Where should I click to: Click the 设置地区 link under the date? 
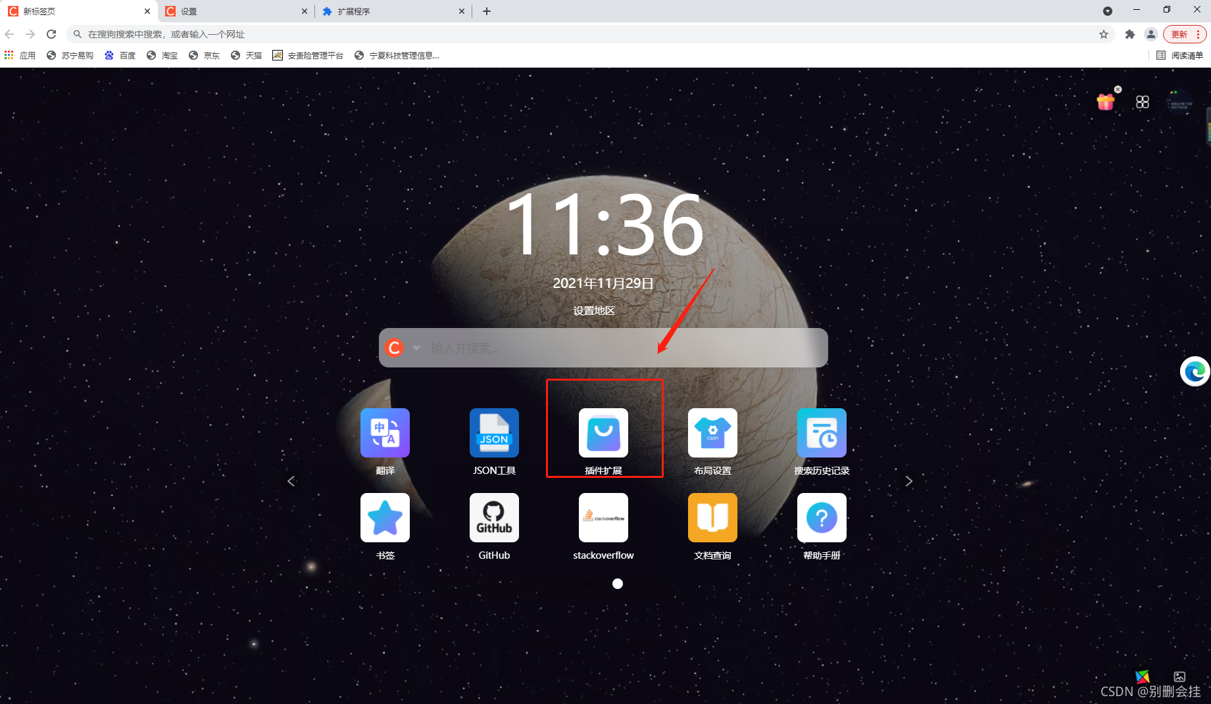(593, 310)
